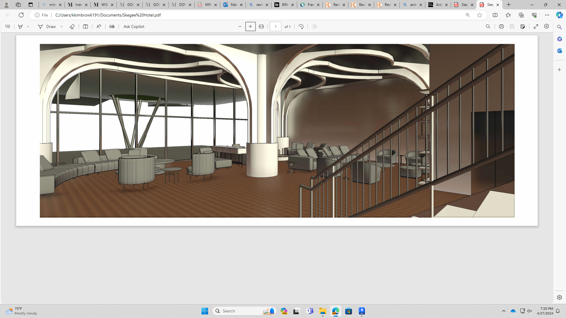Enter full screen PDF view
The width and height of the screenshot is (566, 318).
[536, 26]
